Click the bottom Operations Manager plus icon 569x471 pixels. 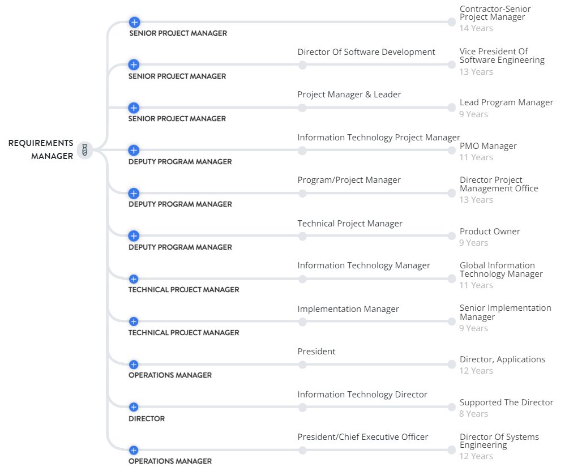[134, 450]
